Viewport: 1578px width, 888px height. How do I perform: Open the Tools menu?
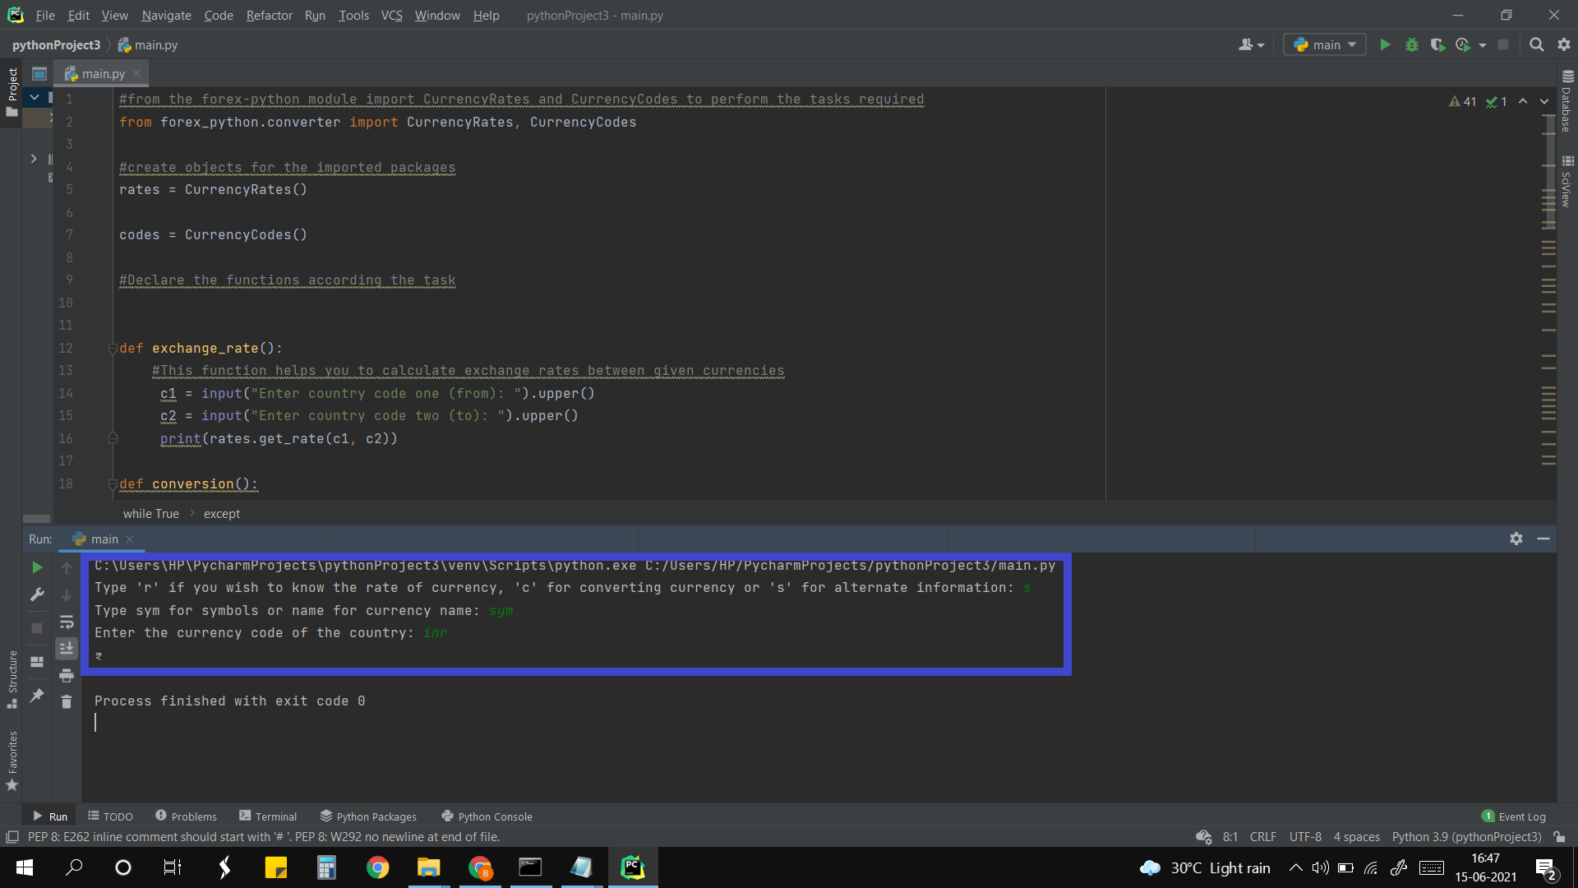[353, 15]
